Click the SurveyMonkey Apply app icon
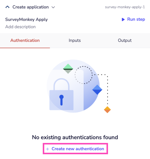150x159 pixels. [x=7, y=7]
